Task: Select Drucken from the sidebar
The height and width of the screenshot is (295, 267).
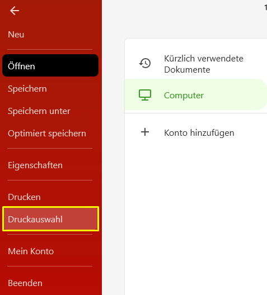Action: point(24,197)
